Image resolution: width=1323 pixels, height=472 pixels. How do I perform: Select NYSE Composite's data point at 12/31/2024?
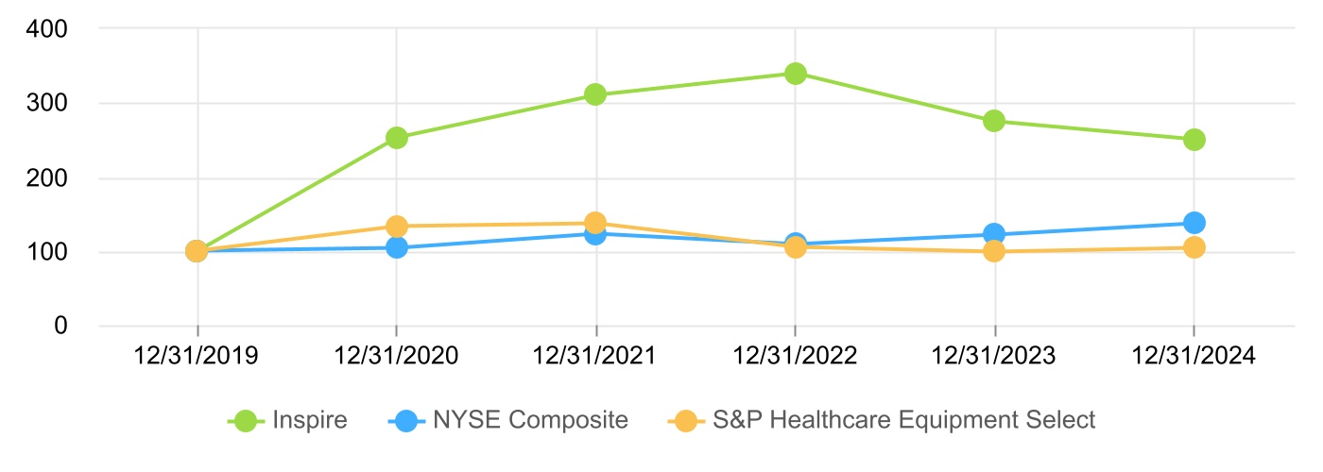(x=1194, y=223)
